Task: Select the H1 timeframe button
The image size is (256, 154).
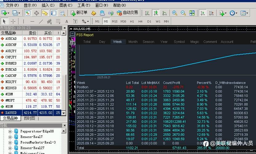Action: coord(132,21)
